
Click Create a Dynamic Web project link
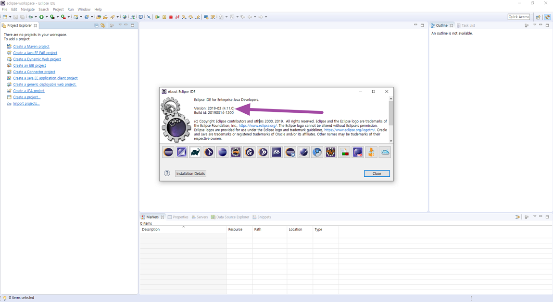37,59
